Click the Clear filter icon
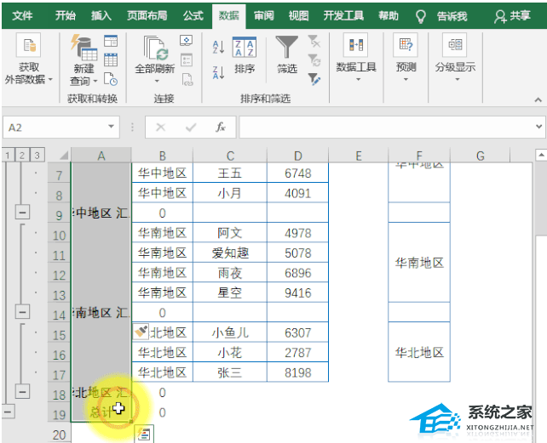547x443 pixels. click(314, 41)
